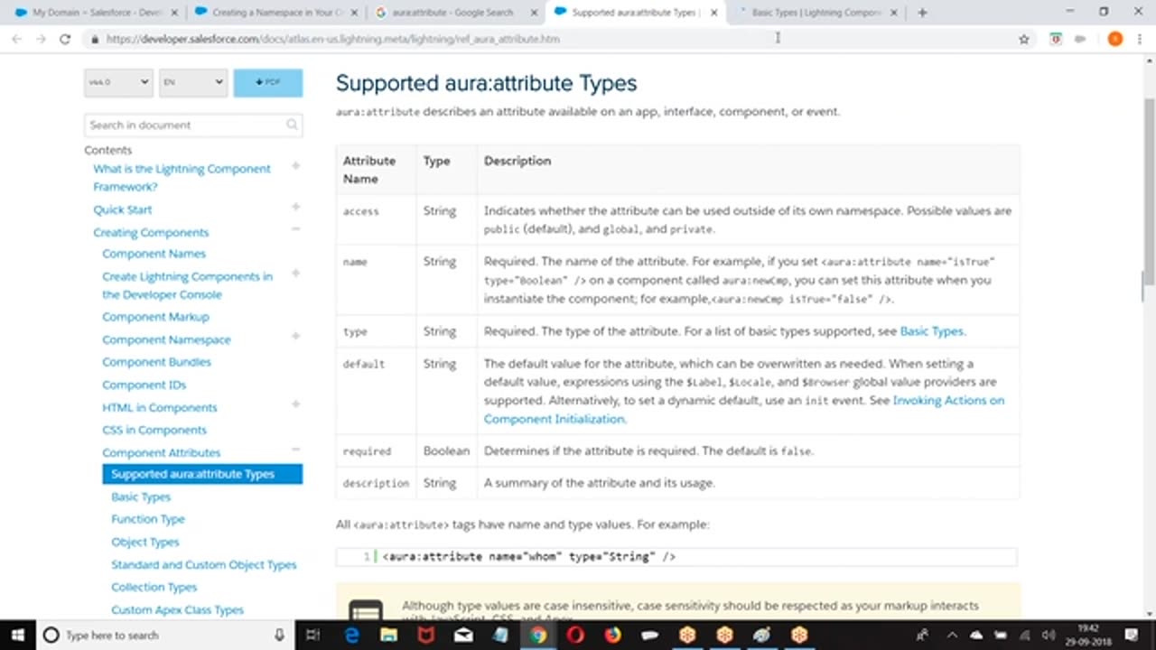The image size is (1156, 650).
Task: Collapse the Component Attributes section
Action: click(x=295, y=450)
